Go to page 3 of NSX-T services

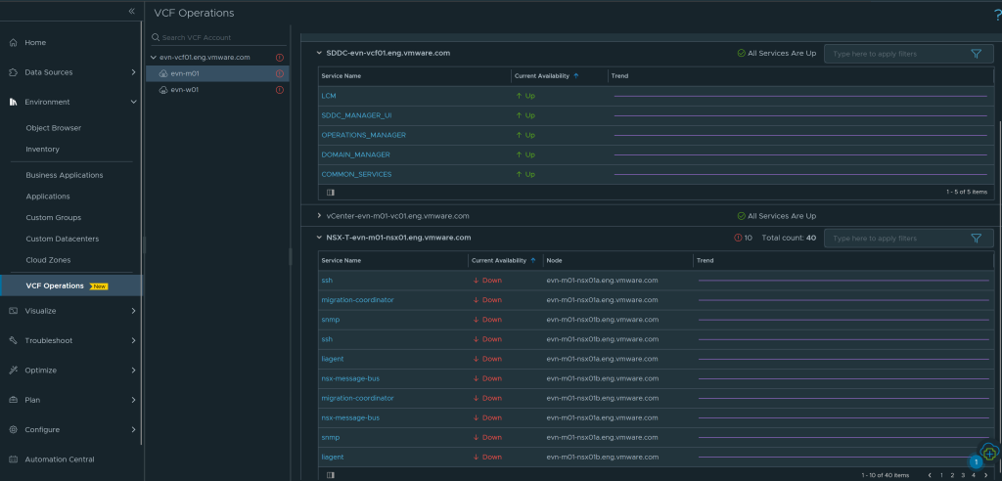(x=962, y=475)
